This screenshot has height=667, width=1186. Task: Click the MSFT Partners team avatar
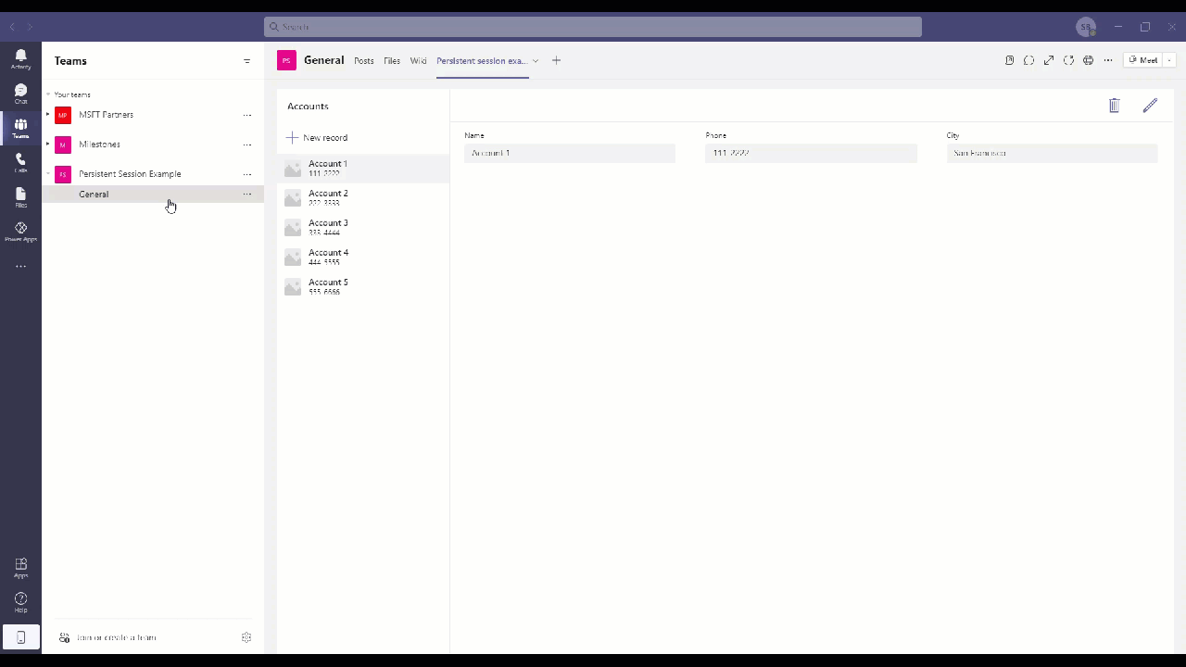coord(63,115)
